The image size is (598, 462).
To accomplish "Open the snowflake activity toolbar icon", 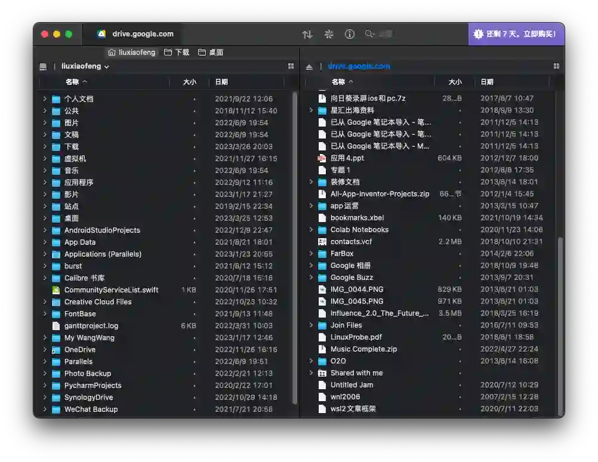I will click(328, 35).
